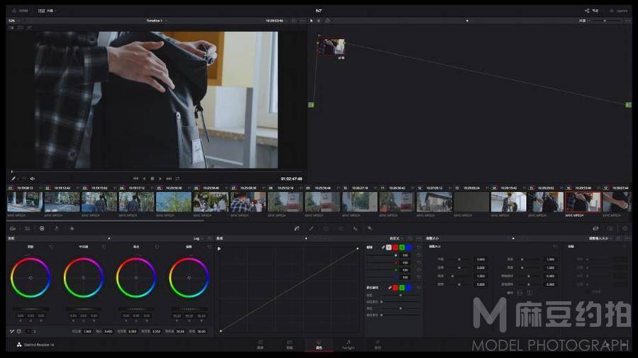Open the viewer zoom 52% dropdown
Screen dimensions: 638x358
tap(14, 21)
